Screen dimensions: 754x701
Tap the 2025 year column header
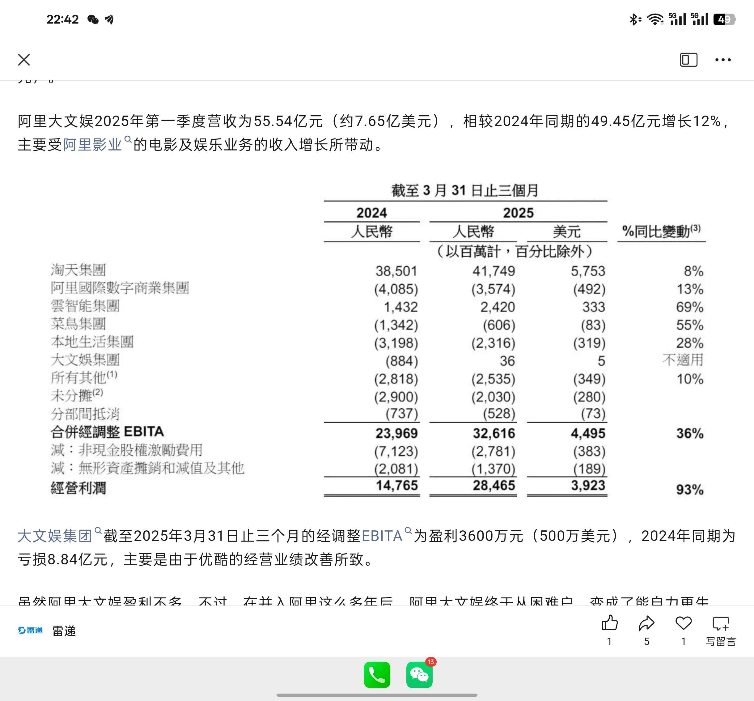point(518,213)
